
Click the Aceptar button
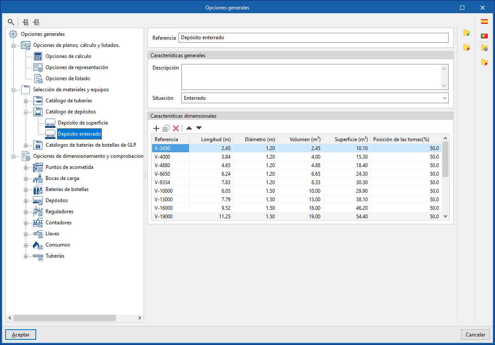(20, 335)
